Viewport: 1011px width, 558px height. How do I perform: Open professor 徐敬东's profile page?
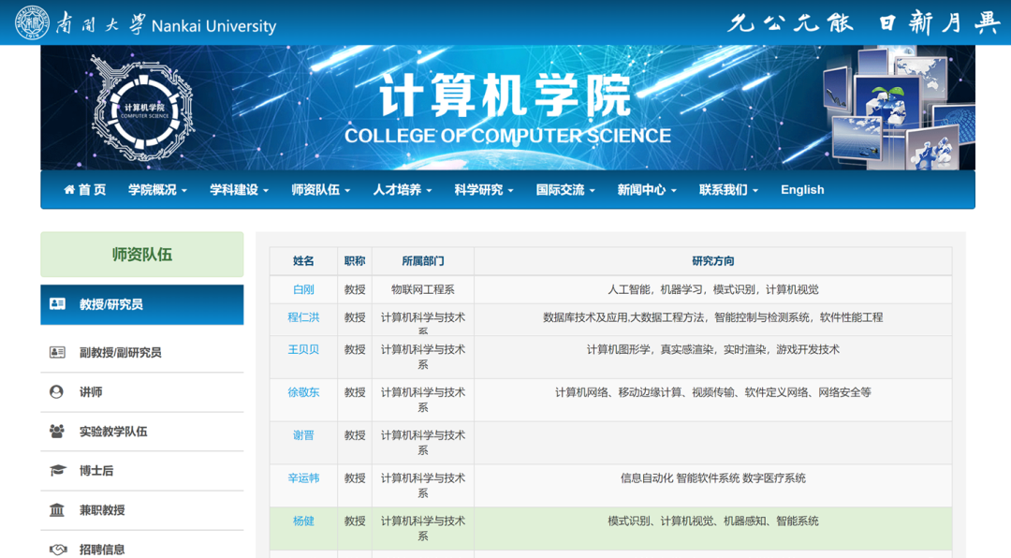point(303,392)
